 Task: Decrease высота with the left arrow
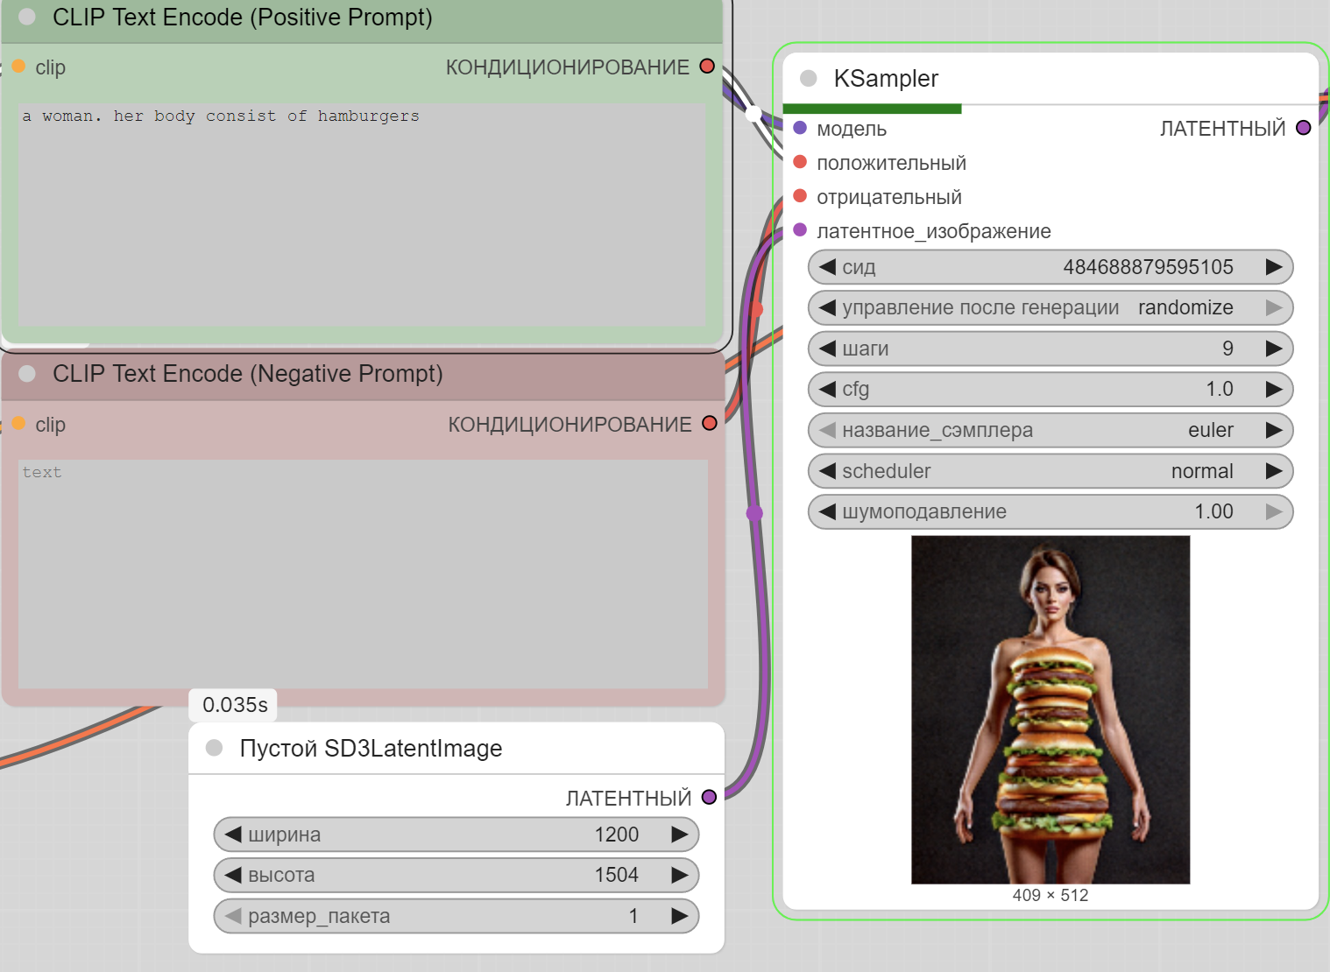233,875
